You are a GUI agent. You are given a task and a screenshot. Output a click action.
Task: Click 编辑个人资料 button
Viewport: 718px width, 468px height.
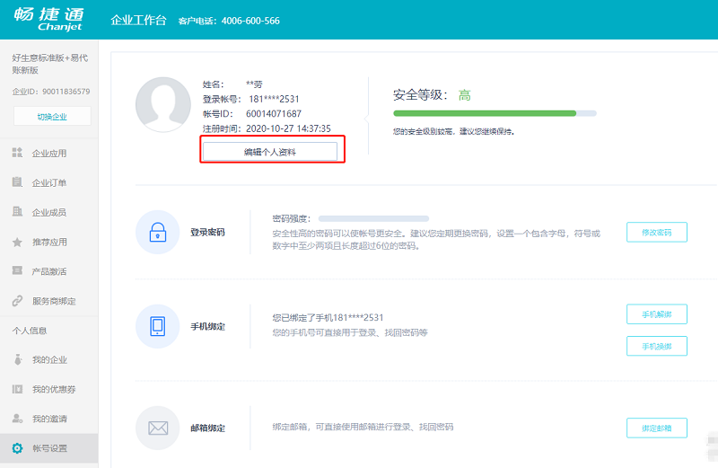[x=270, y=152]
